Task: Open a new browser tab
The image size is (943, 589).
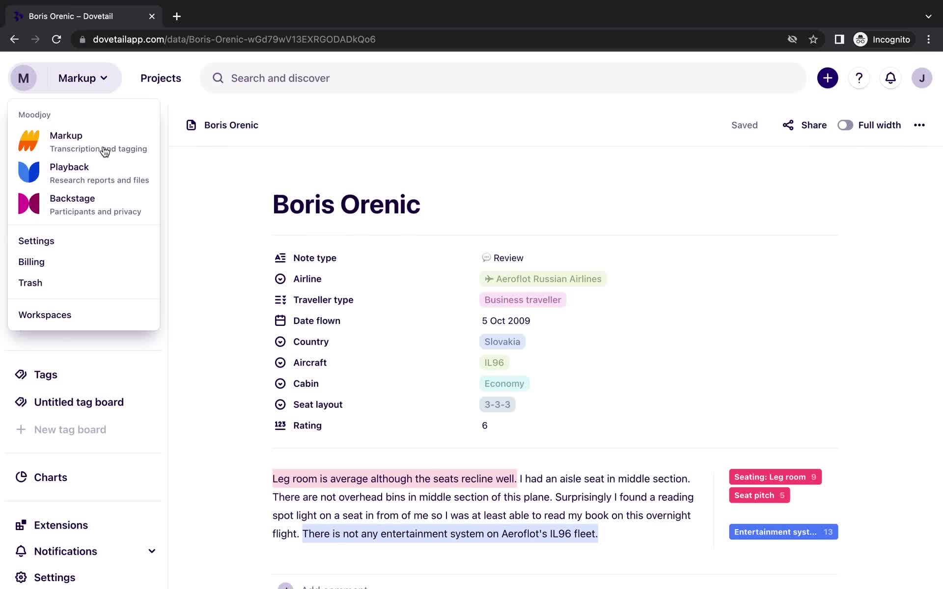Action: (x=177, y=16)
